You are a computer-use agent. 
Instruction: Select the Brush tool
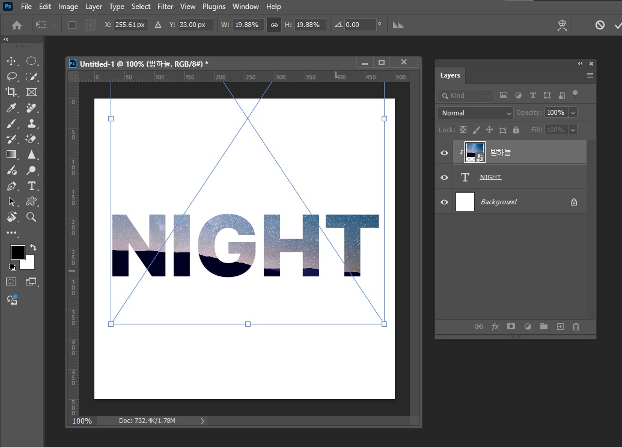(x=11, y=123)
